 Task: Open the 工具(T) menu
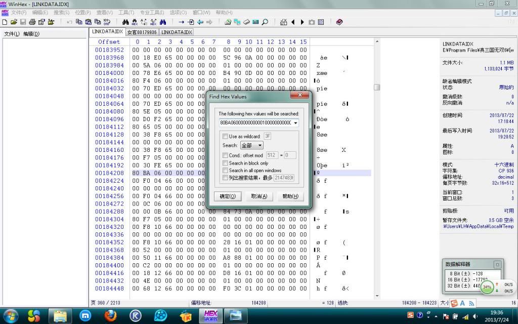click(x=126, y=12)
